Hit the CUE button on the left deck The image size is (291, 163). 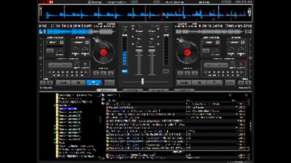pos(63,83)
